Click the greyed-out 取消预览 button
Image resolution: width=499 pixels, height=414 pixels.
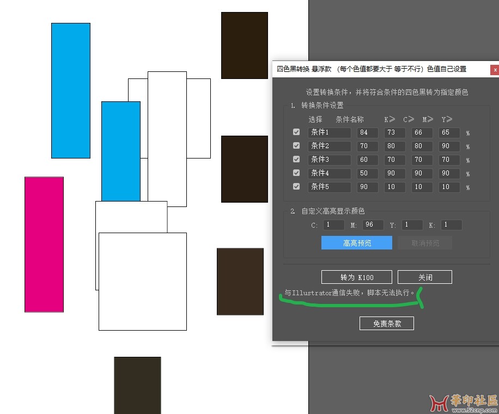425,243
